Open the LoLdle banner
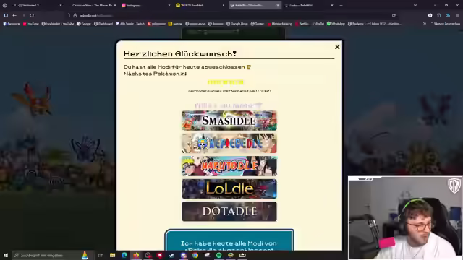463x260 pixels. pos(229,188)
